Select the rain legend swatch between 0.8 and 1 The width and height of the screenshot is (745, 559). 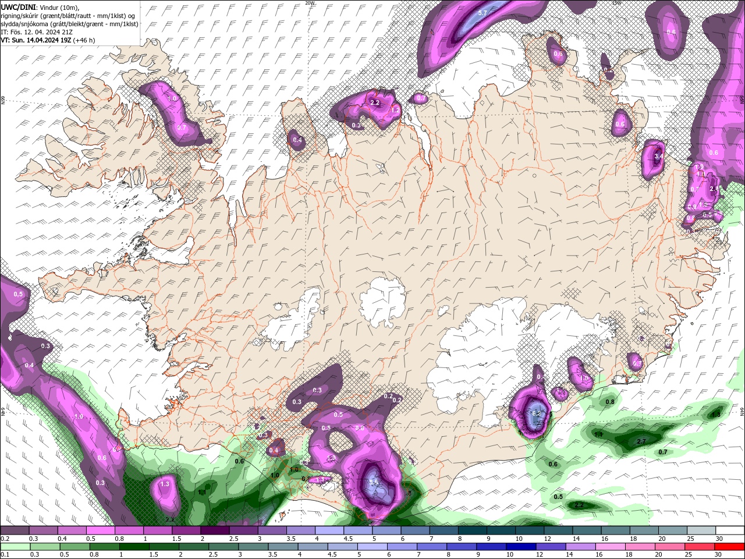click(x=104, y=547)
